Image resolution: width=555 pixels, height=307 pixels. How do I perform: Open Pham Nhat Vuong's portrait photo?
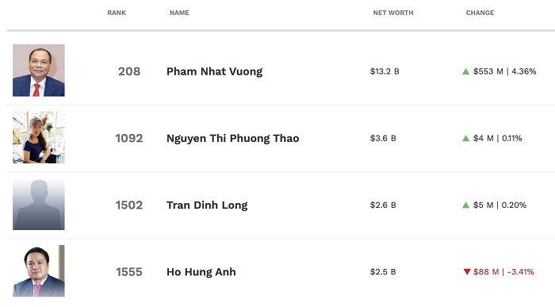39,71
